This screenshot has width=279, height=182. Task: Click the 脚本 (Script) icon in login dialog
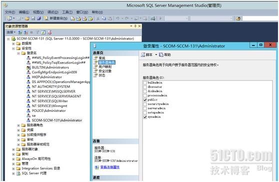pyautogui.click(x=143, y=54)
